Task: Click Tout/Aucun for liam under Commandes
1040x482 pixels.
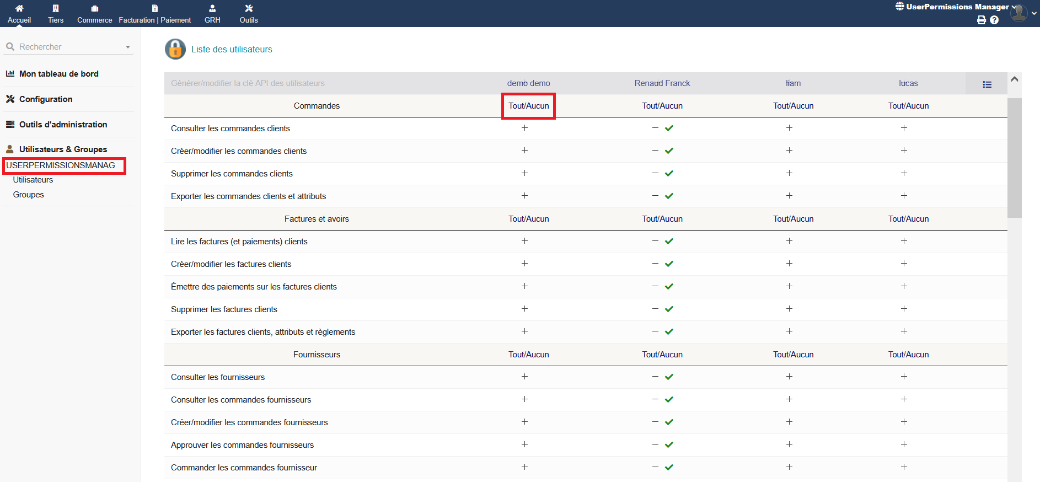Action: 793,106
